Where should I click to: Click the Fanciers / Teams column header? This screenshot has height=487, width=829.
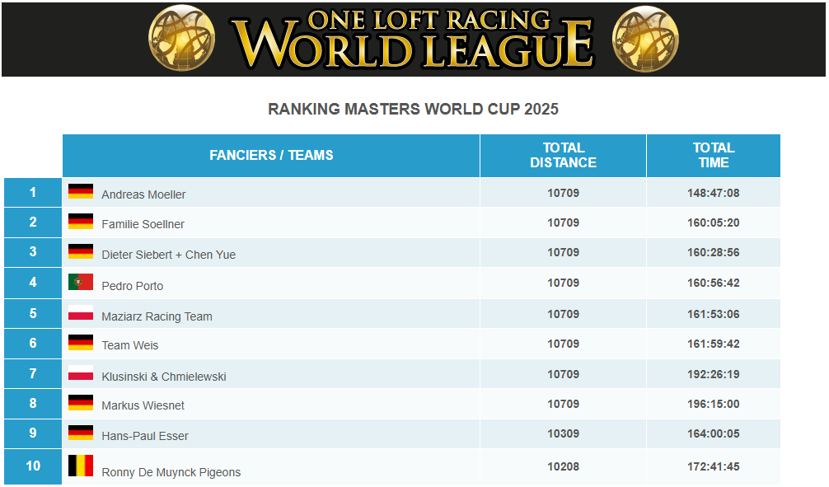[271, 156]
